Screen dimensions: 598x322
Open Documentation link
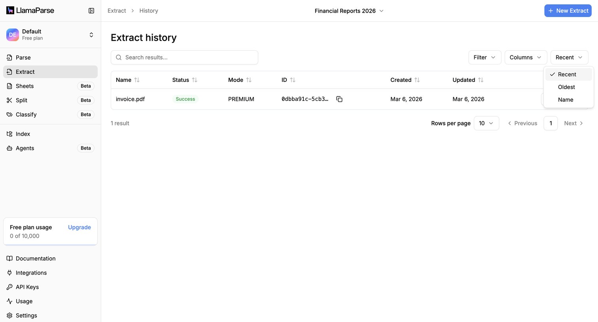50,258
